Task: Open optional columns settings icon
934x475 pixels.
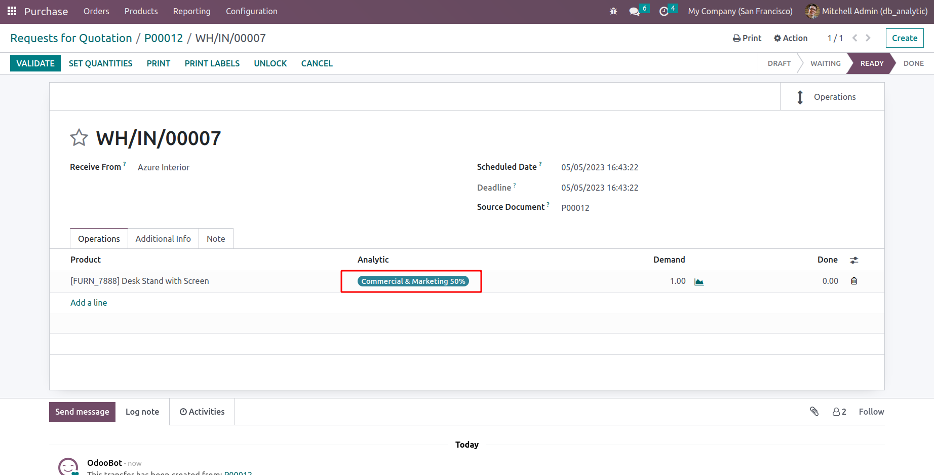Action: [854, 260]
